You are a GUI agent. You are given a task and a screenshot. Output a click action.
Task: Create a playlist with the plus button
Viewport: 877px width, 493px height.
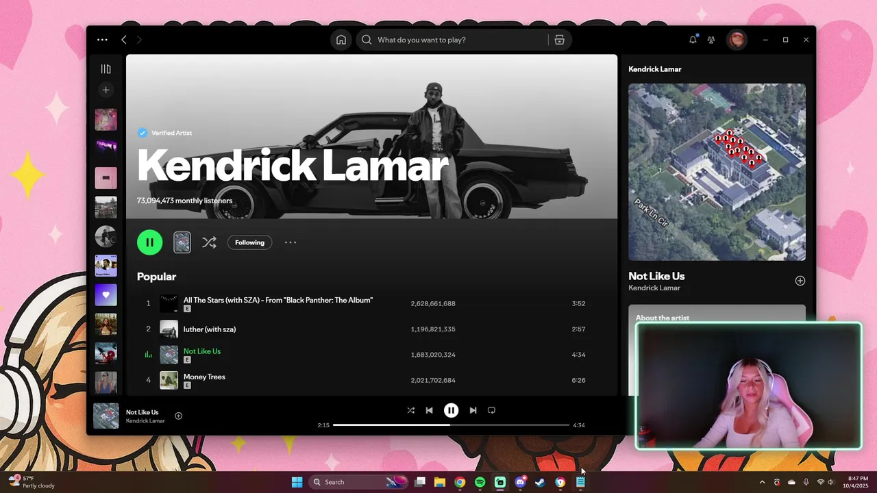tap(106, 90)
